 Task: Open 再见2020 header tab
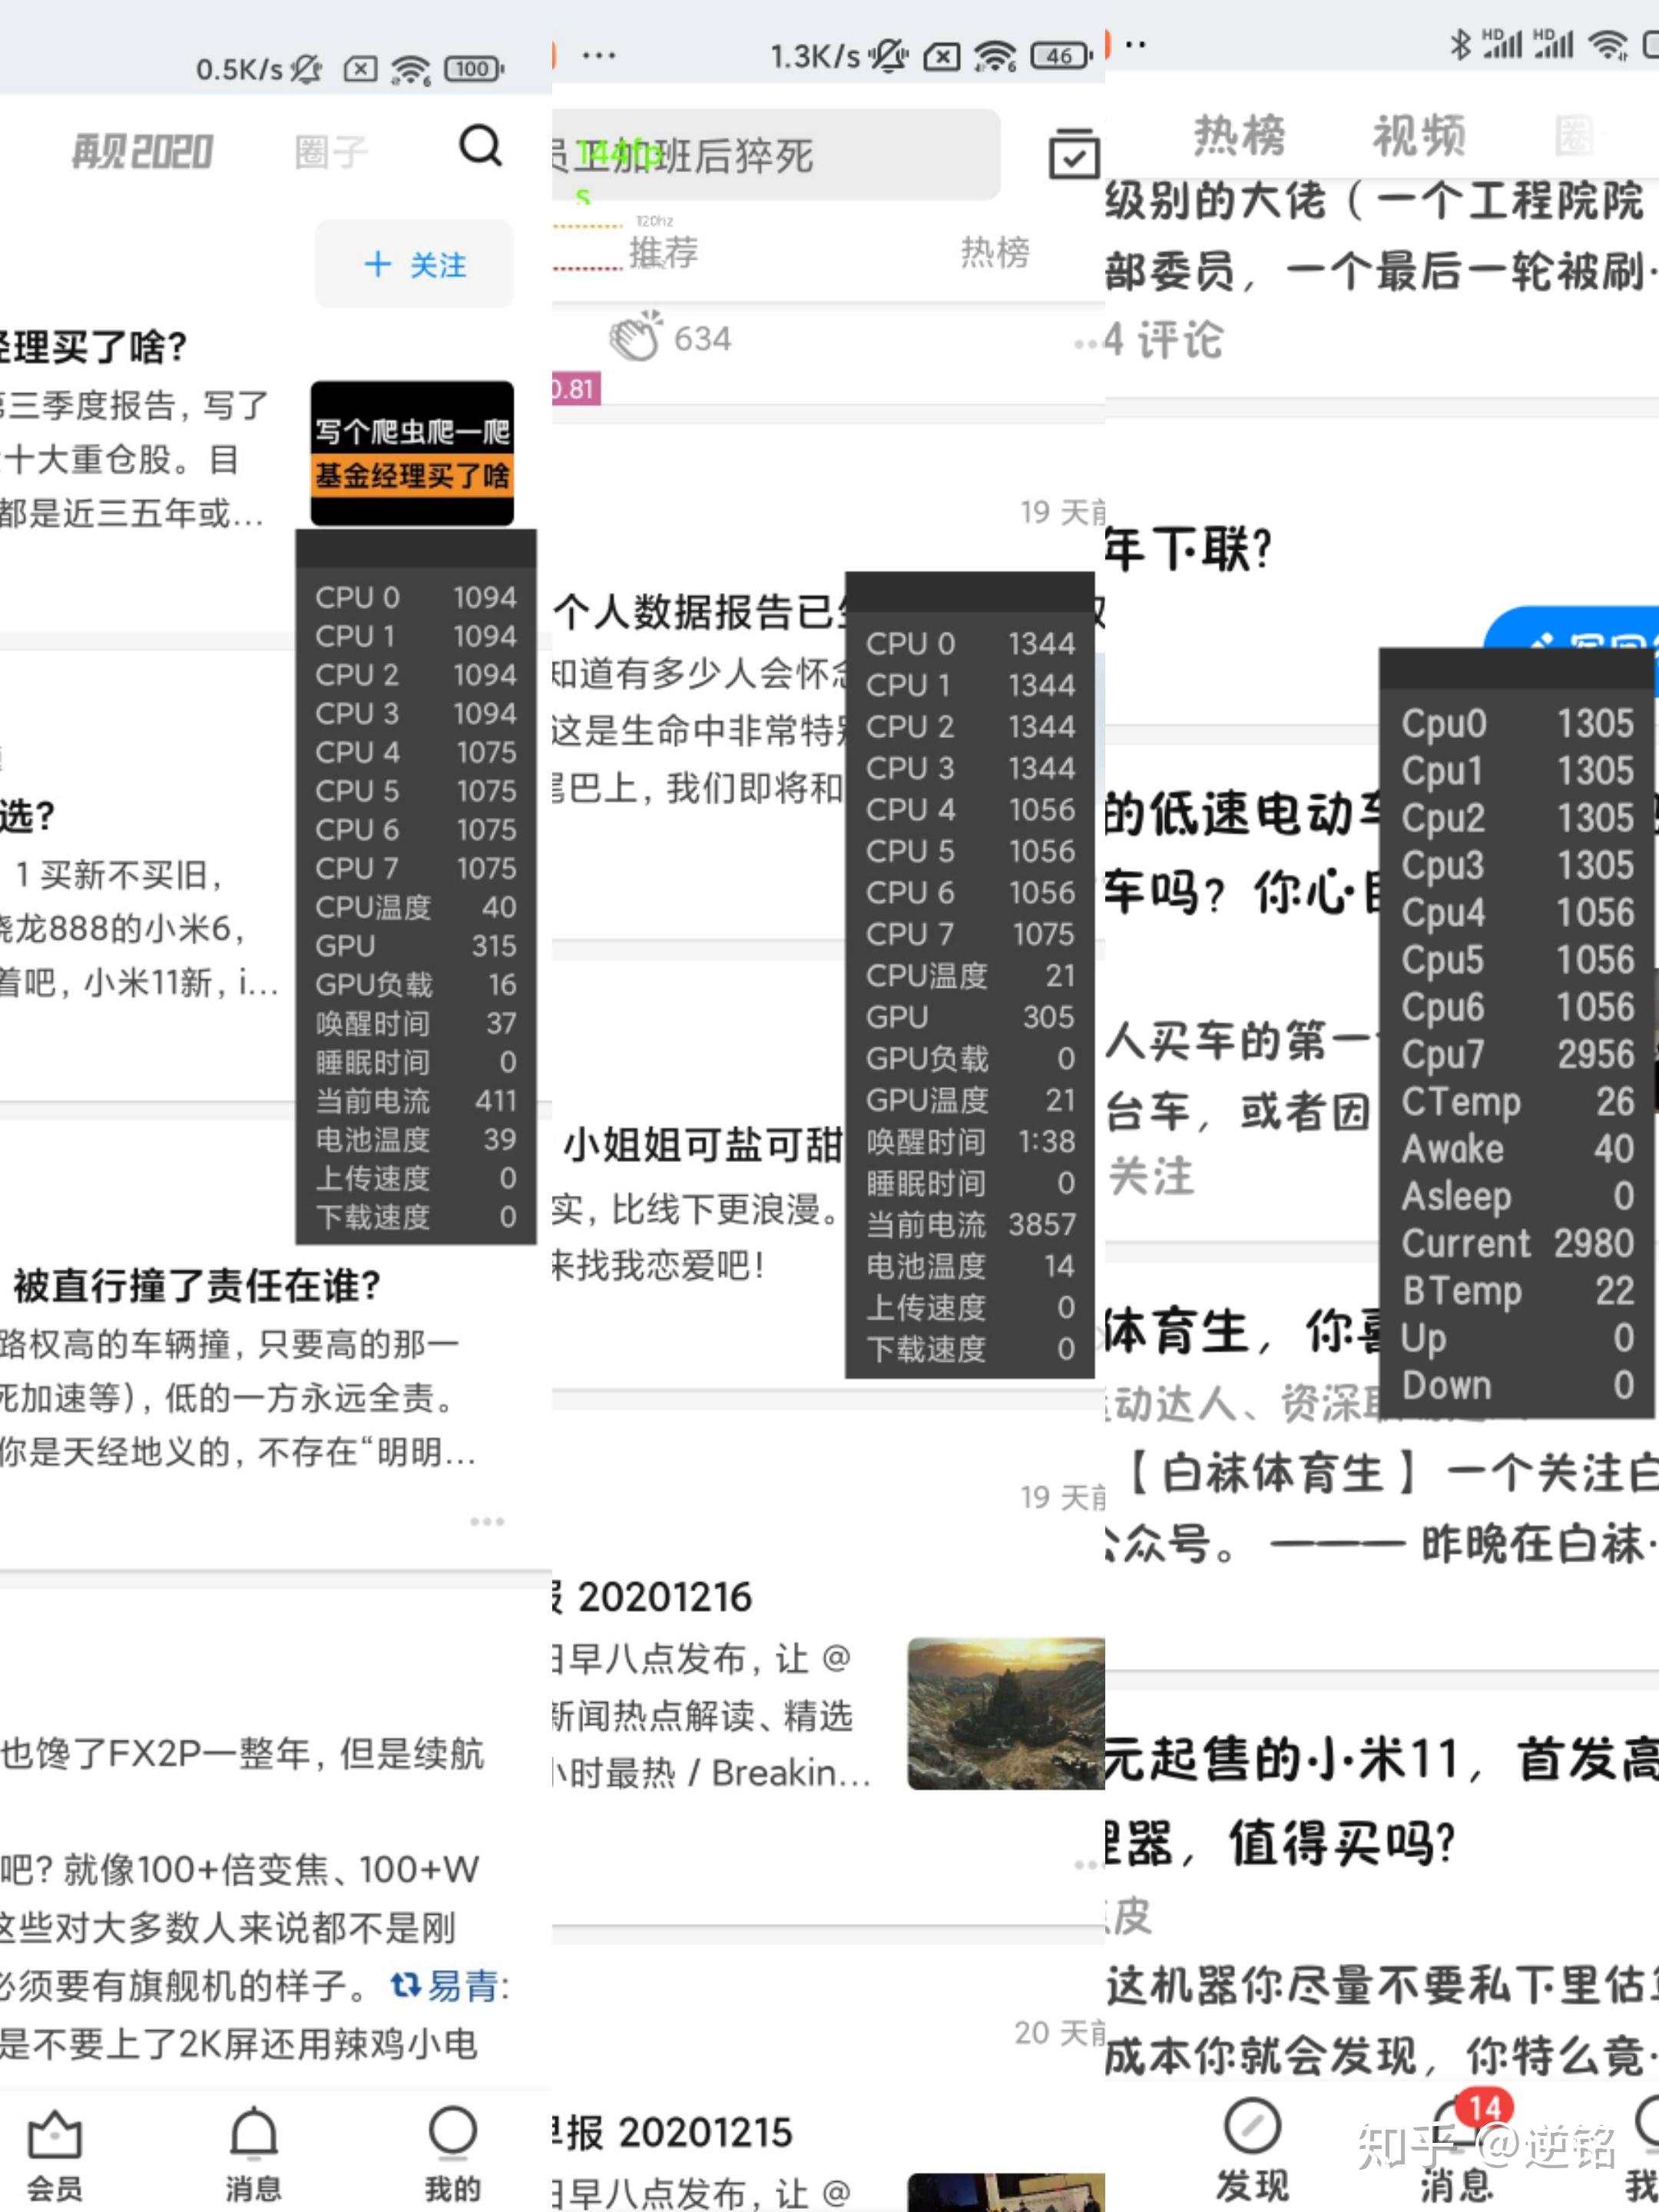tap(142, 152)
